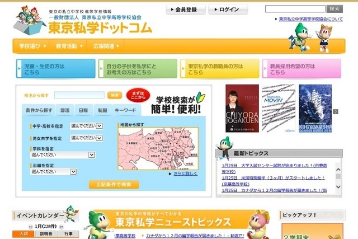Viewport: 358px width, 239px height.
Task: Click the site search input field
Action: (x=295, y=9)
